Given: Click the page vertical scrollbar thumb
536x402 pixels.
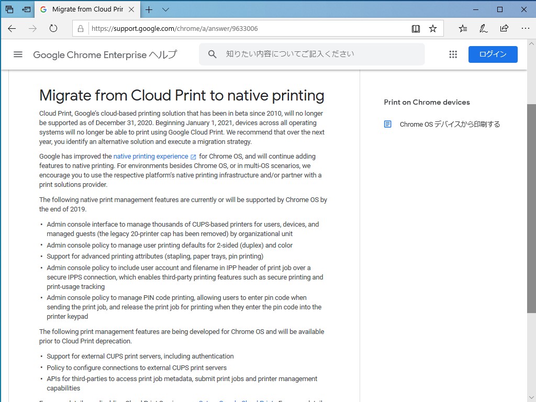Looking at the screenshot, I should [531, 209].
